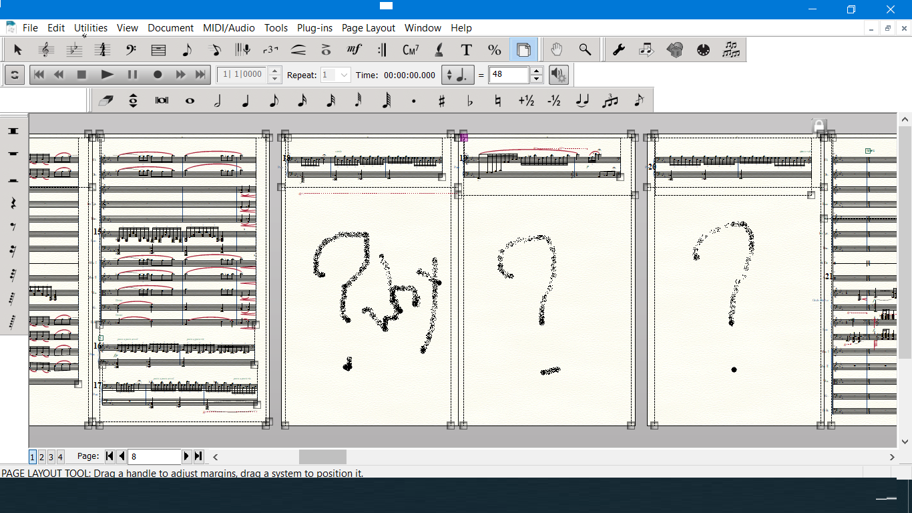Pick the Eraser in the entry palette
Screen dimensions: 912x513
pos(105,101)
